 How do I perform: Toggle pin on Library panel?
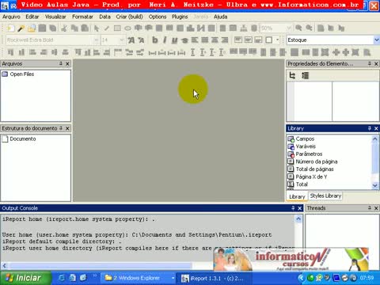[x=370, y=128]
